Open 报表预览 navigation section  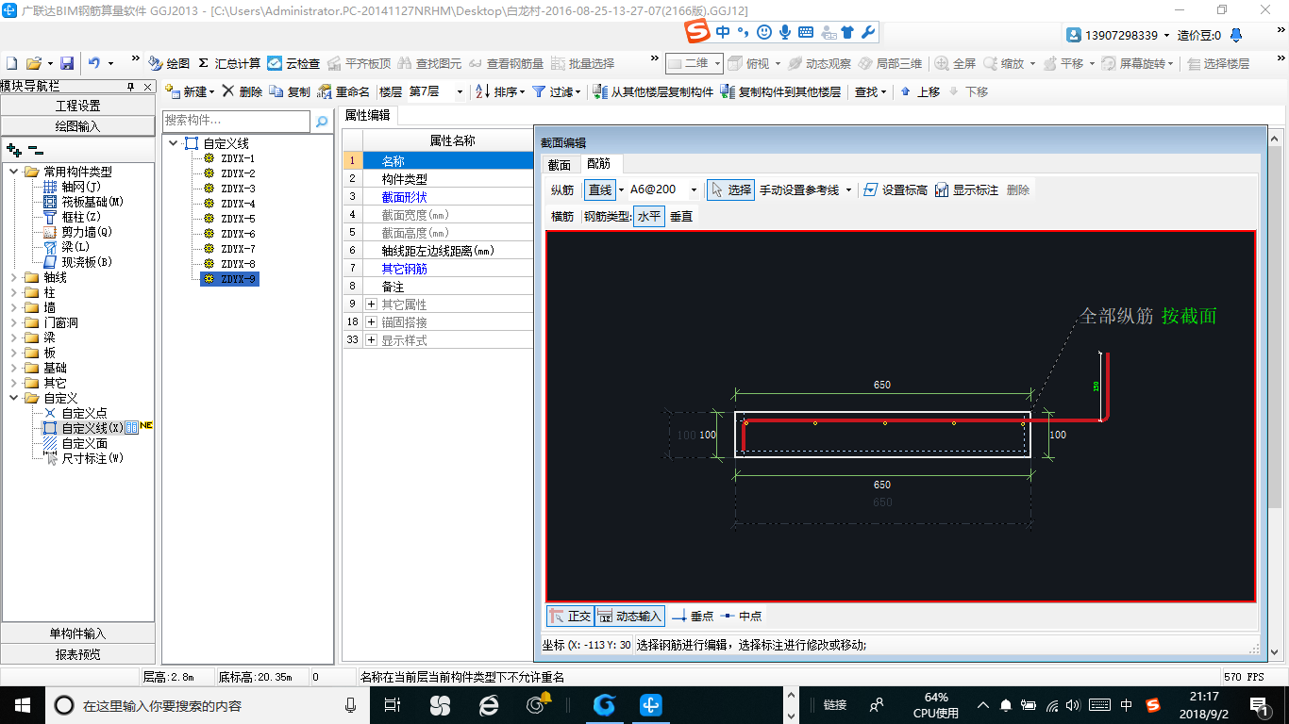77,654
